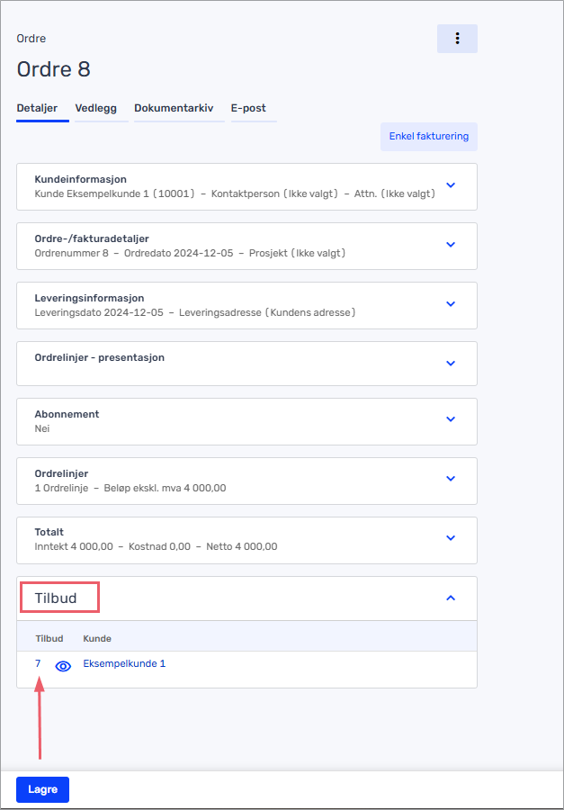Click the Ordrenummer 8 summary line
This screenshot has width=564, height=810.
pyautogui.click(x=190, y=254)
